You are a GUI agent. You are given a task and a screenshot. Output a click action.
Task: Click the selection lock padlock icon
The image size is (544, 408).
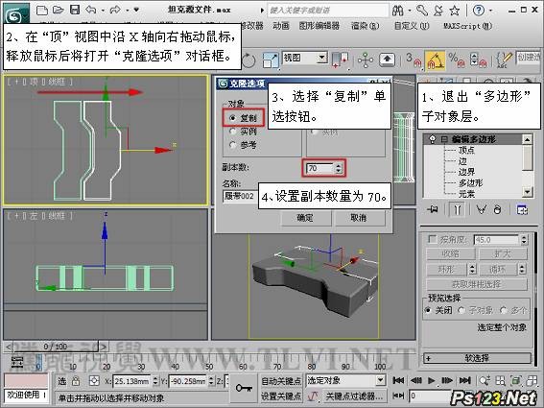pos(76,381)
